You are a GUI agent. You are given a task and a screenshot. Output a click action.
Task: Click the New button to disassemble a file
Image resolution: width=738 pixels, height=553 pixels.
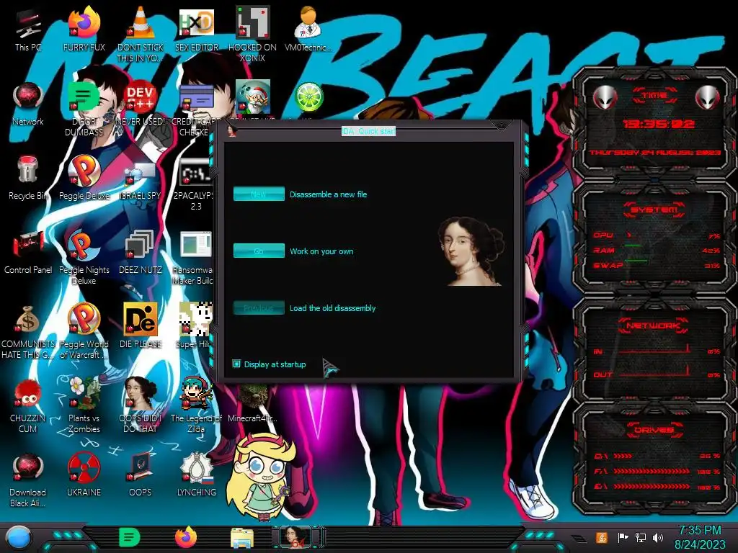click(x=259, y=194)
